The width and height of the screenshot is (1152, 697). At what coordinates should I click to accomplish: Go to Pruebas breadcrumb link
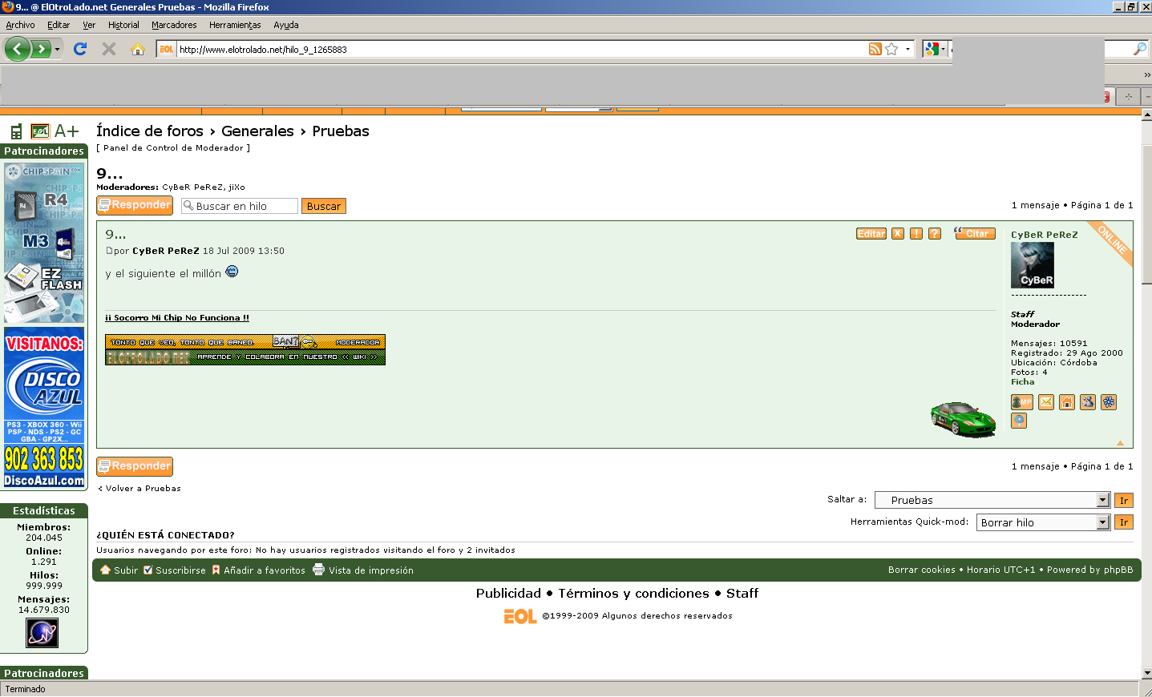pyautogui.click(x=341, y=131)
